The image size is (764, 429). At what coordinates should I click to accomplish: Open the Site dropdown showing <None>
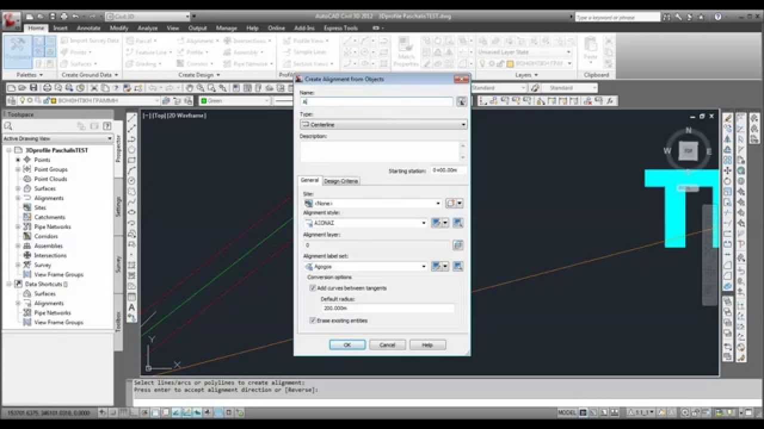click(372, 203)
